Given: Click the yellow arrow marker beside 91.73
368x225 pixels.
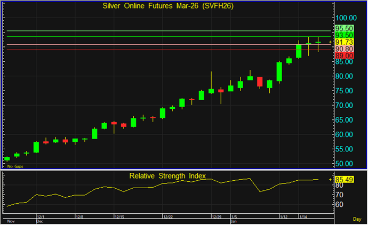Looking at the screenshot, I should [330, 42].
